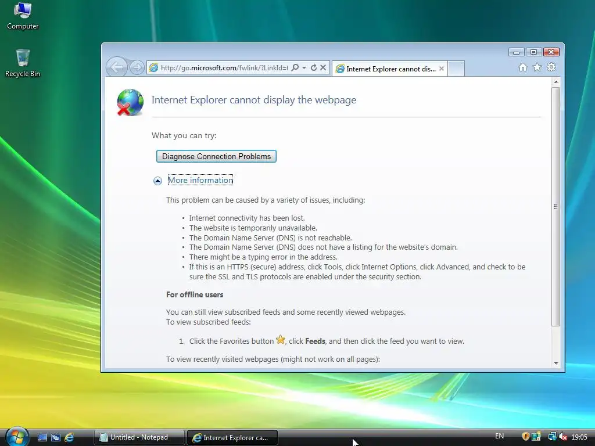Select the Recycle Bin desktop icon
This screenshot has width=595, height=446.
(x=23, y=63)
